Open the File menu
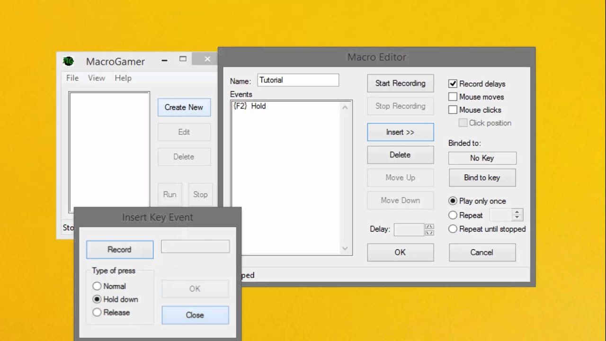The image size is (606, 341). coord(72,78)
